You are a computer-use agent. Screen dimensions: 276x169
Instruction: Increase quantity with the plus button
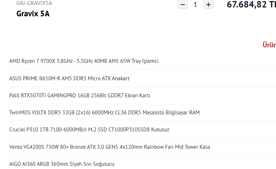[x=208, y=4]
